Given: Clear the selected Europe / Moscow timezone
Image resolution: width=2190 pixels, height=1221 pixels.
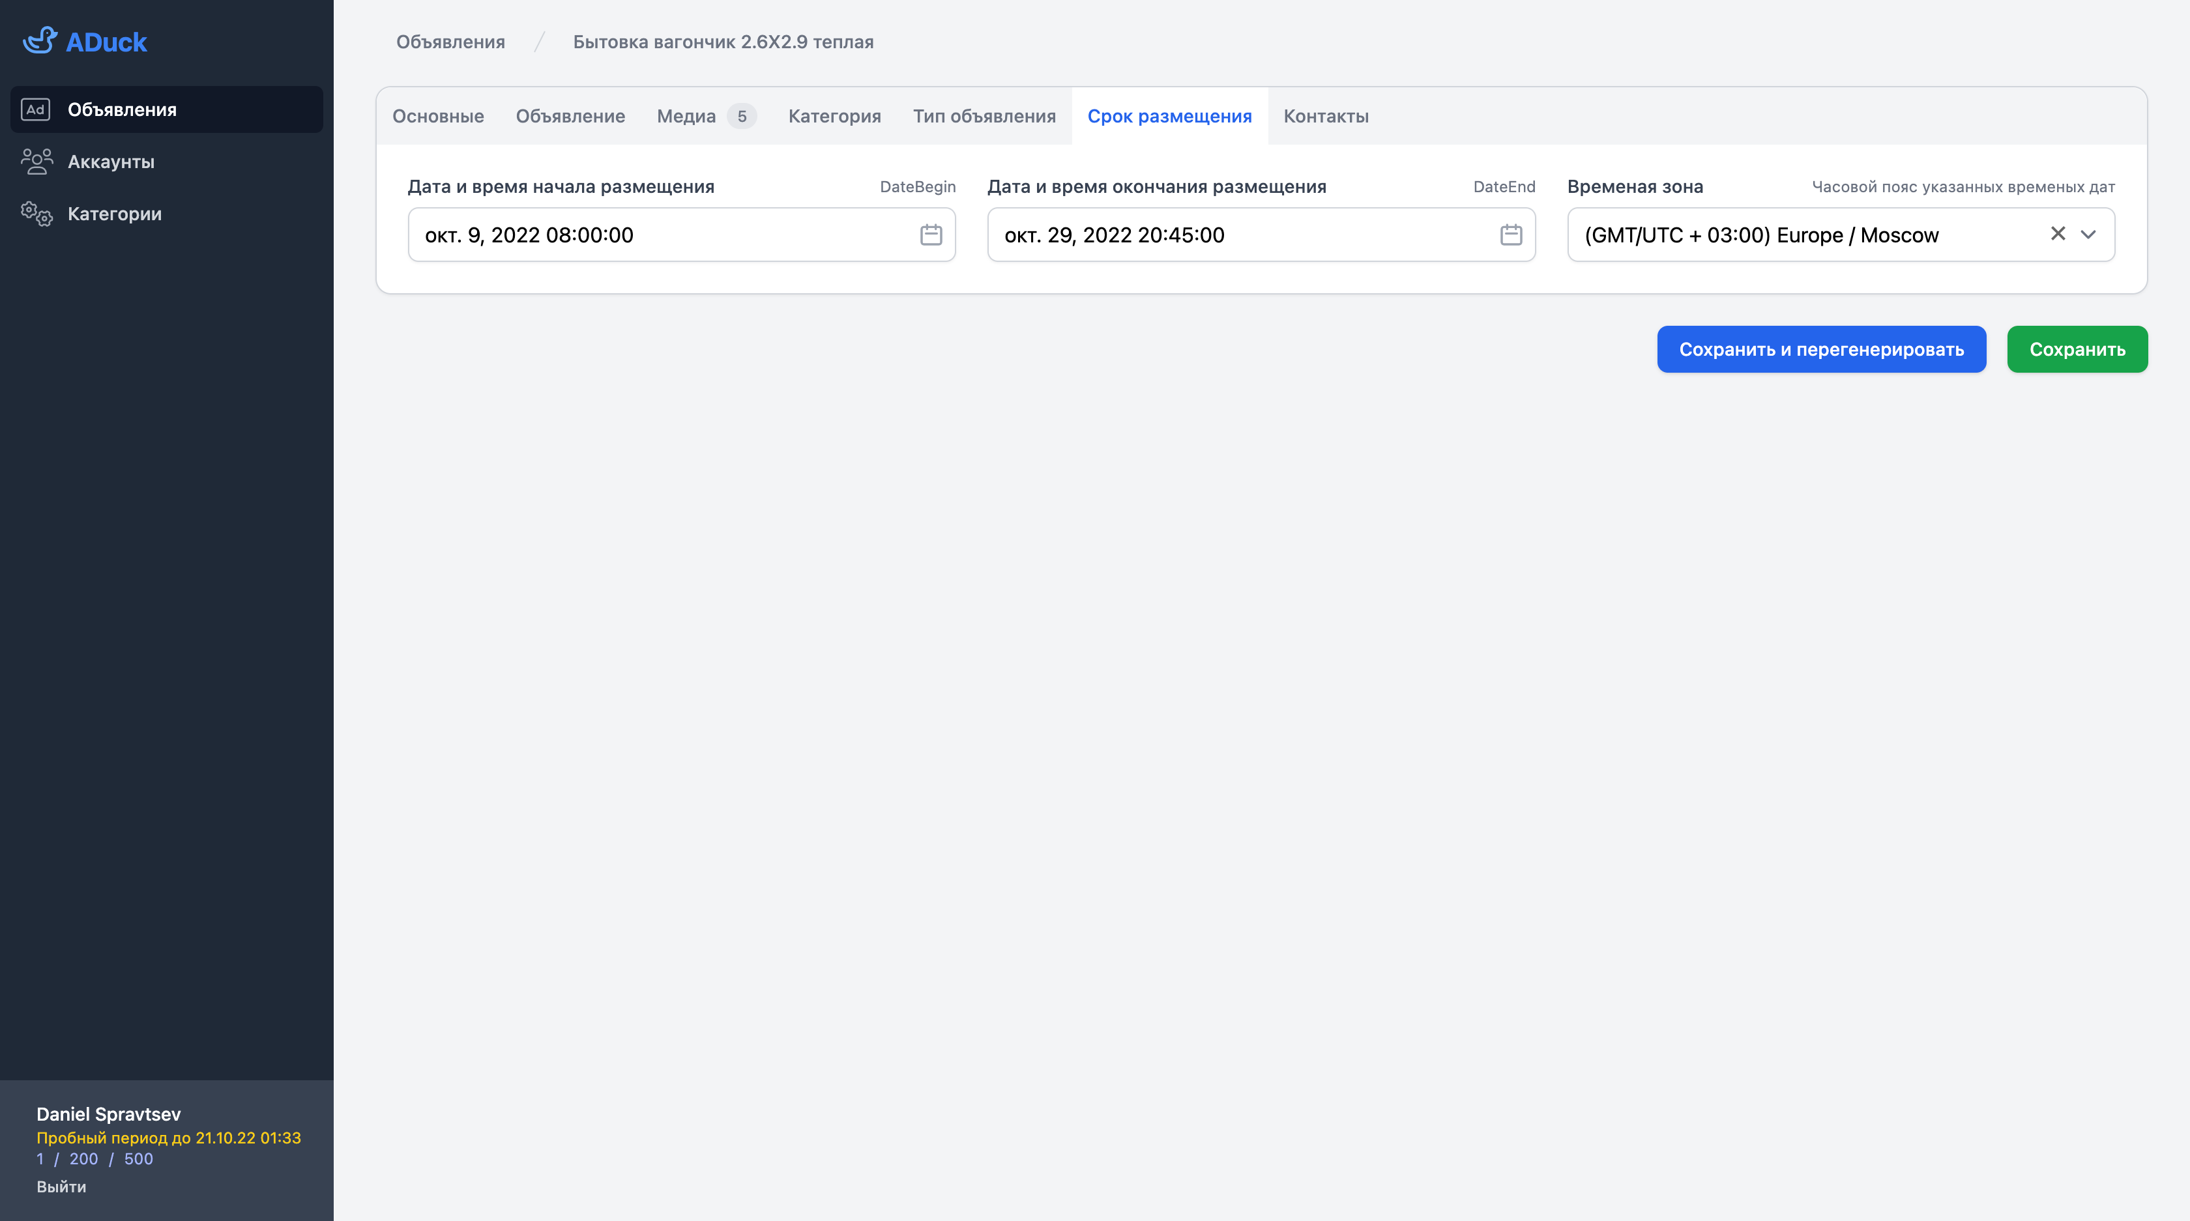Looking at the screenshot, I should coord(2058,234).
